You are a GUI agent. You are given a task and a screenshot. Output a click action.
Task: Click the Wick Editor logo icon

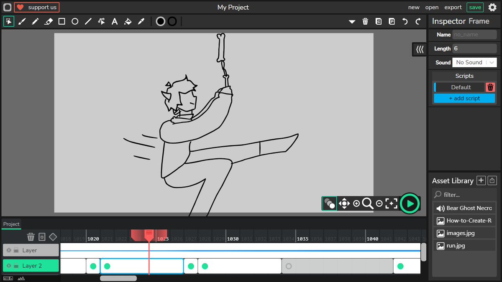coord(7,7)
